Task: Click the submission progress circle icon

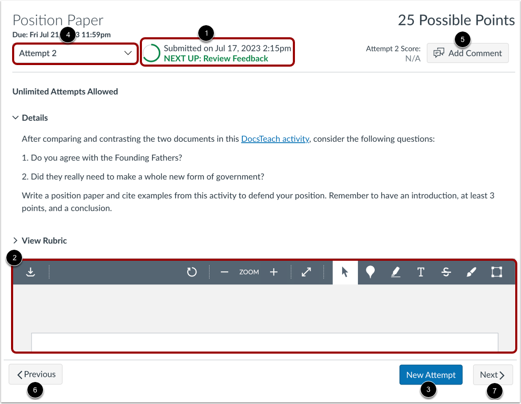Action: (151, 53)
